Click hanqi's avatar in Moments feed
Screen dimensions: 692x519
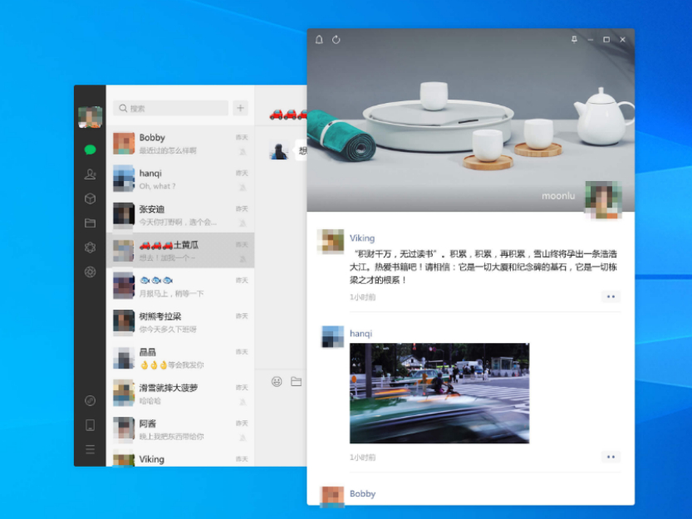click(333, 337)
